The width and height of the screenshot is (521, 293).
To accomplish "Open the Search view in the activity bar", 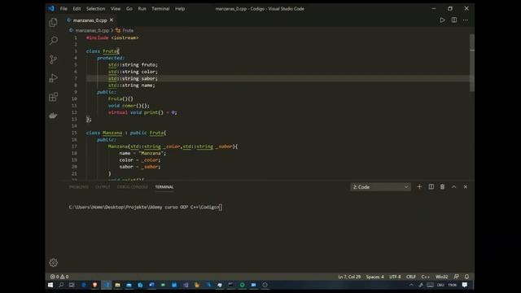I will click(53, 41).
